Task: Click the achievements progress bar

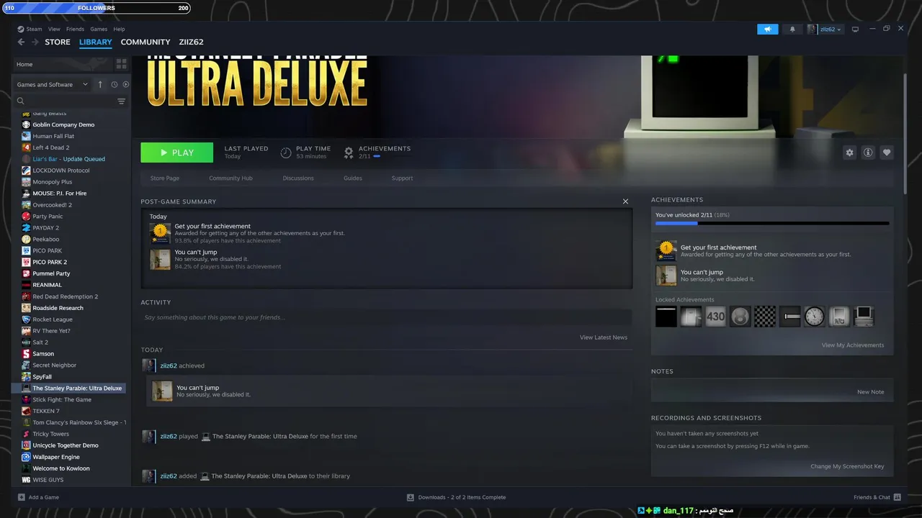Action: [x=772, y=224]
